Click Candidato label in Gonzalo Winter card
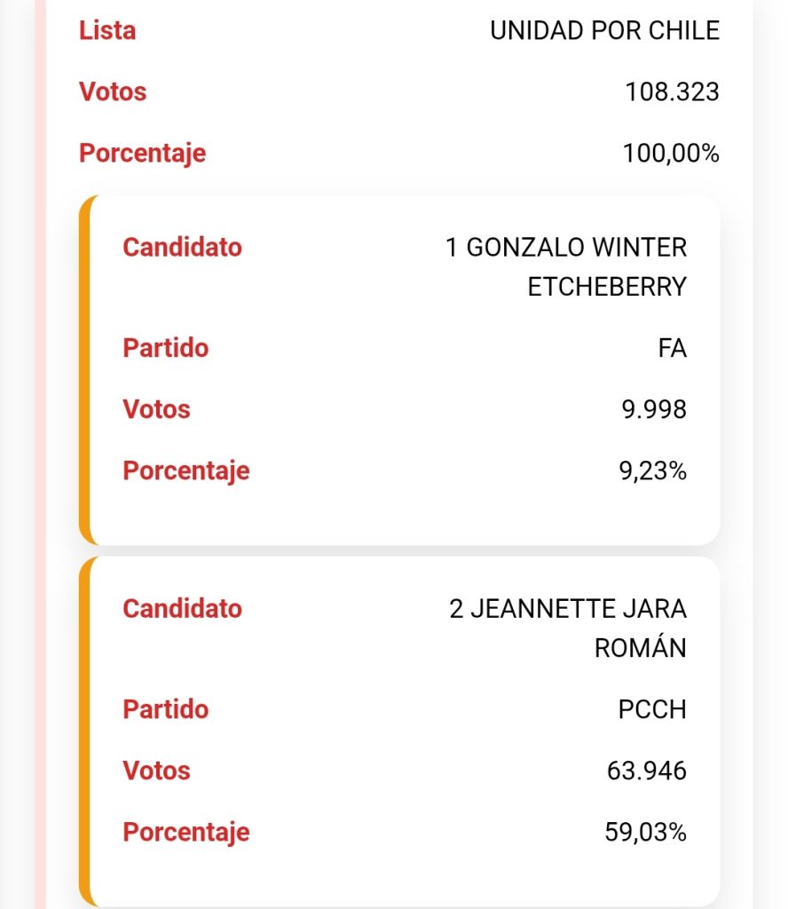Screen dimensions: 788x909 point(182,248)
